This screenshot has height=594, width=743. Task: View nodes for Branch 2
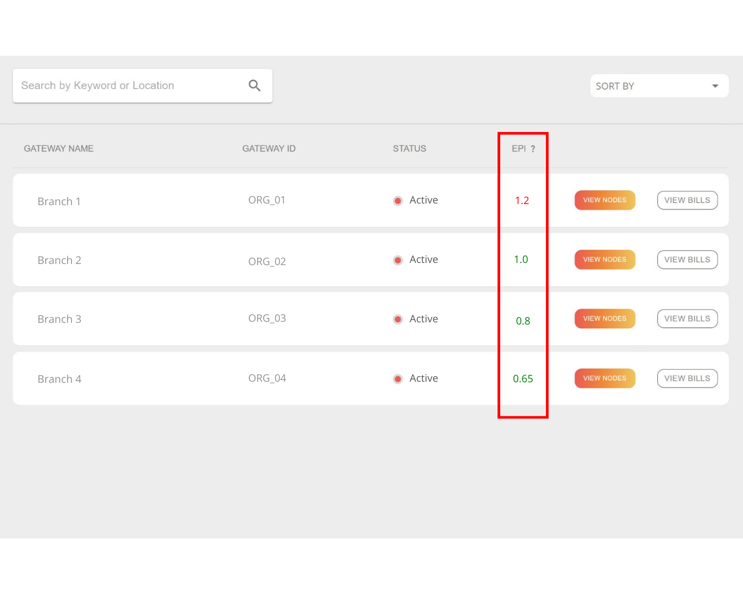point(604,260)
